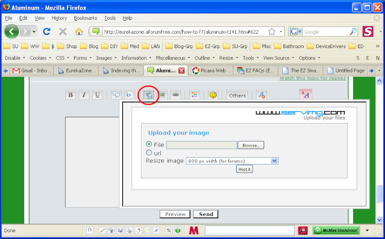Close the Aluminum tab
Screen dimensions: 385x239
[x=181, y=71]
